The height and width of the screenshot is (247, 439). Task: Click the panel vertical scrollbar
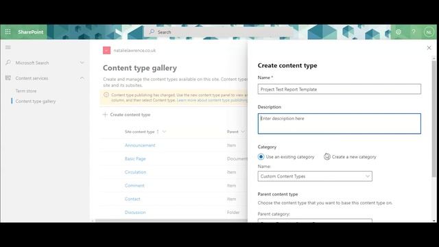tap(434, 119)
